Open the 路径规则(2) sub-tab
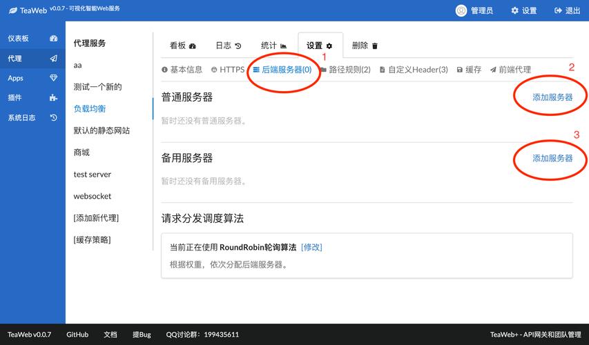Viewport: 589px width, 345px height. tap(345, 70)
